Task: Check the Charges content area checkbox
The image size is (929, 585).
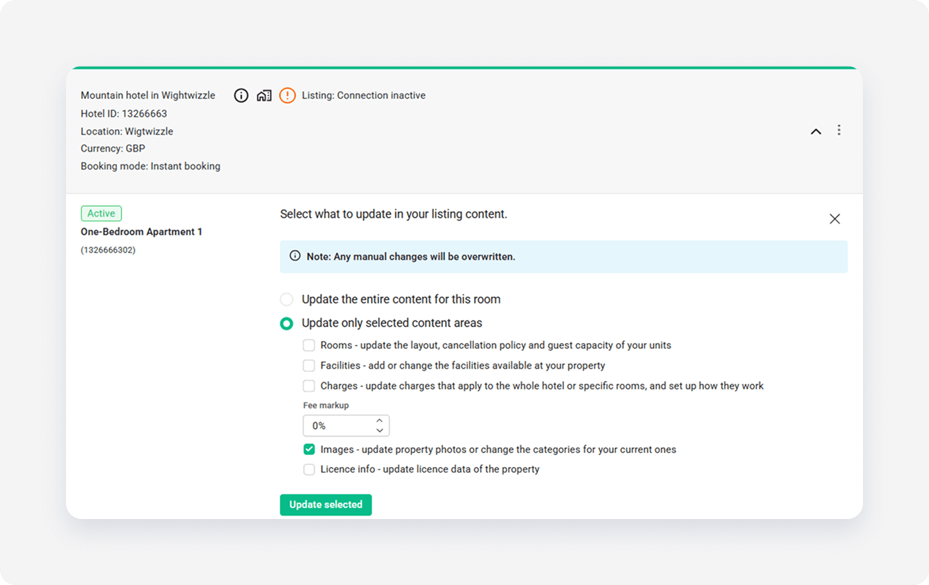Action: (309, 386)
